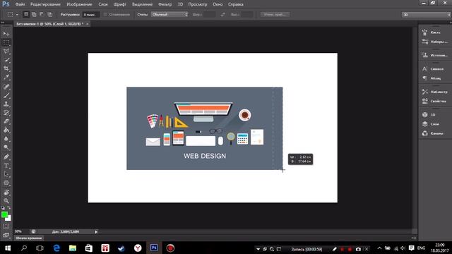Open the Файл menu
Screen dimensions: 452x254
pyautogui.click(x=20, y=4)
